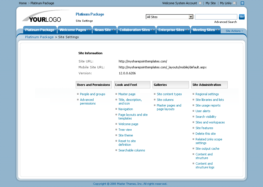Image resolution: width=263 pixels, height=187 pixels.
Task: Go to My Site
Action: pos(210,3)
